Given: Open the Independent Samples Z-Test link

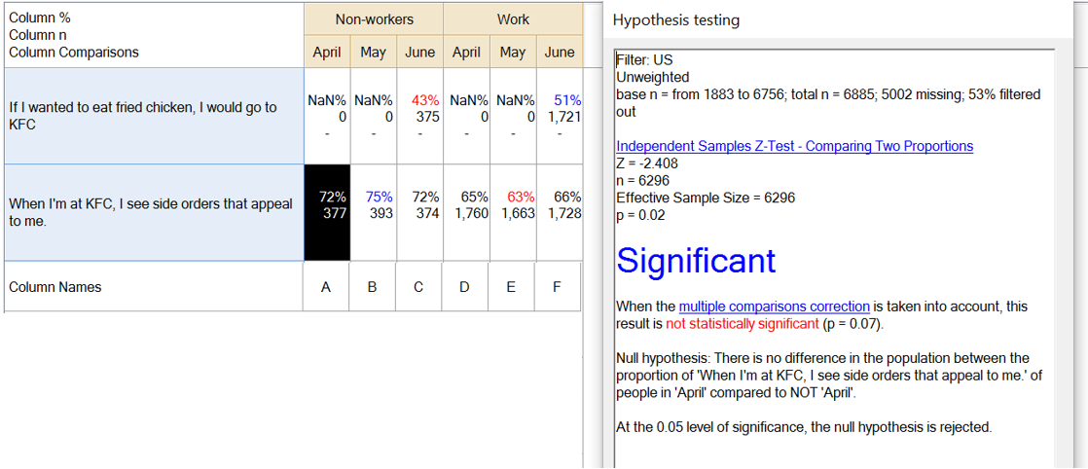Looking at the screenshot, I should pyautogui.click(x=794, y=146).
